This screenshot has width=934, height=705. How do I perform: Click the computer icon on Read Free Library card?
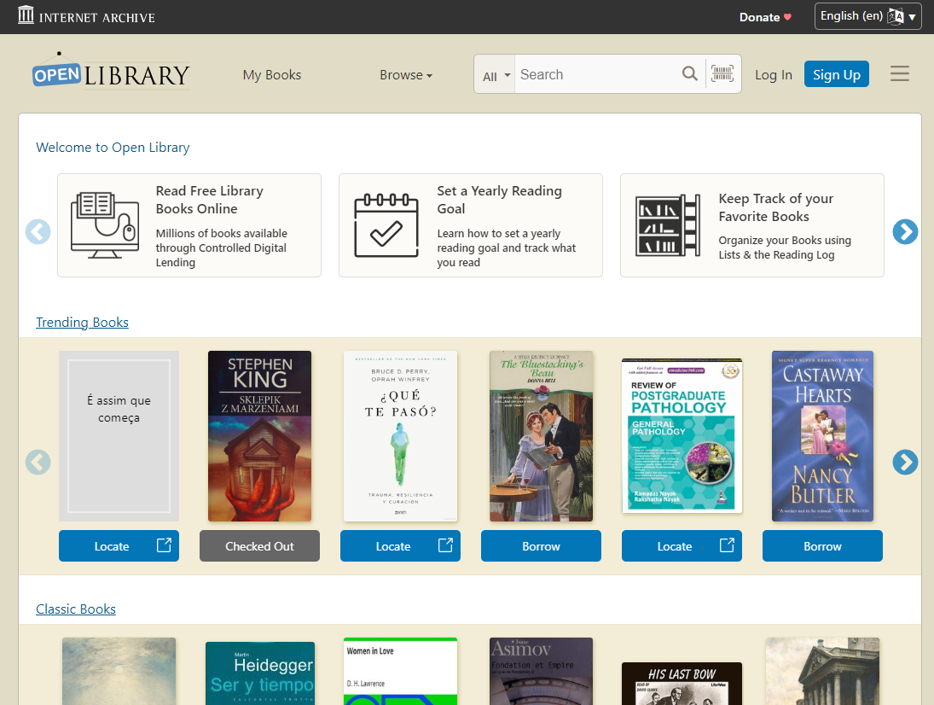pyautogui.click(x=105, y=224)
